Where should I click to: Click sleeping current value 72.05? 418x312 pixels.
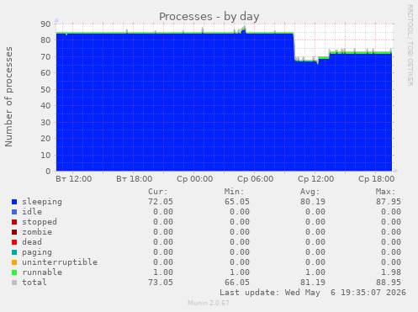[161, 202]
